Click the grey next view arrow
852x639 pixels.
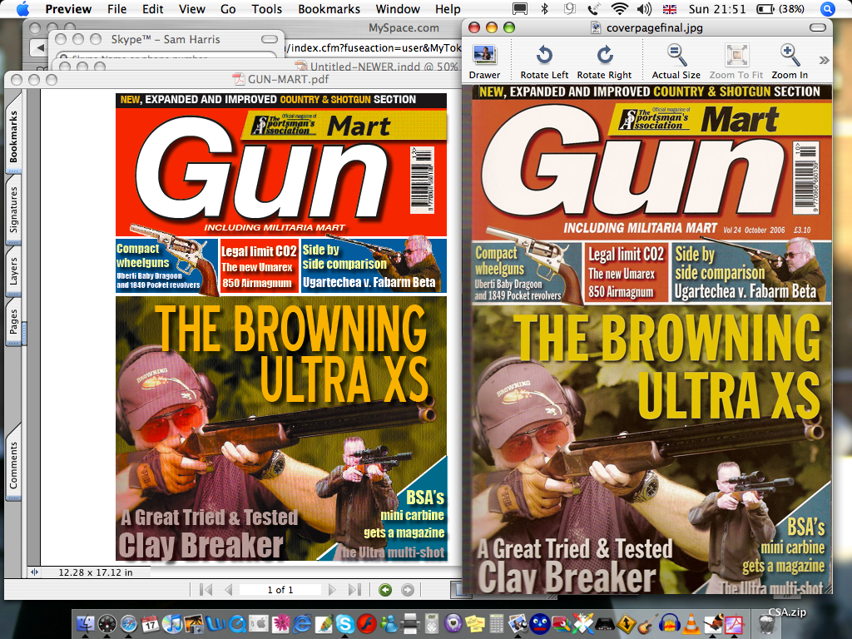(408, 590)
